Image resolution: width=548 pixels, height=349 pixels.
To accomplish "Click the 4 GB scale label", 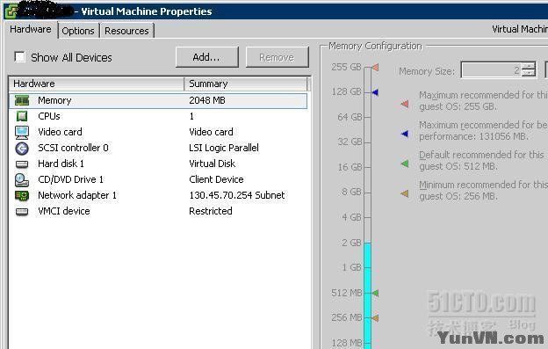I will pos(351,217).
